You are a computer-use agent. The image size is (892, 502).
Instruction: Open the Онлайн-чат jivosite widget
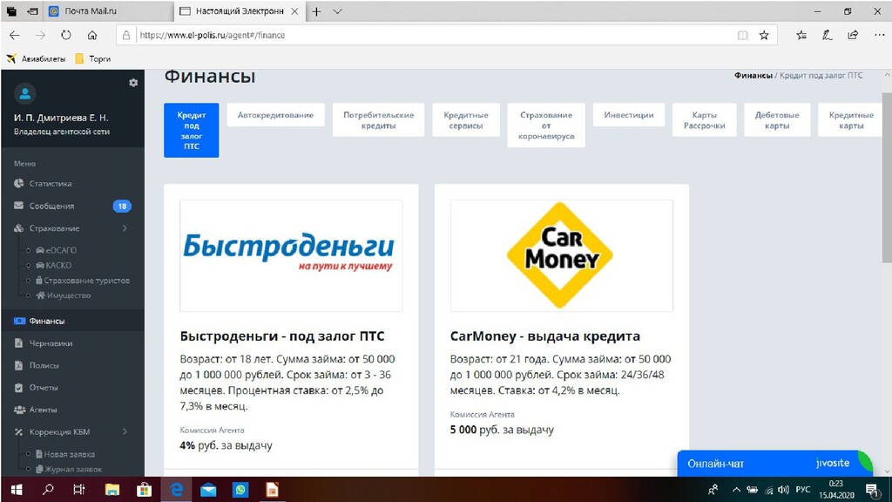[774, 464]
